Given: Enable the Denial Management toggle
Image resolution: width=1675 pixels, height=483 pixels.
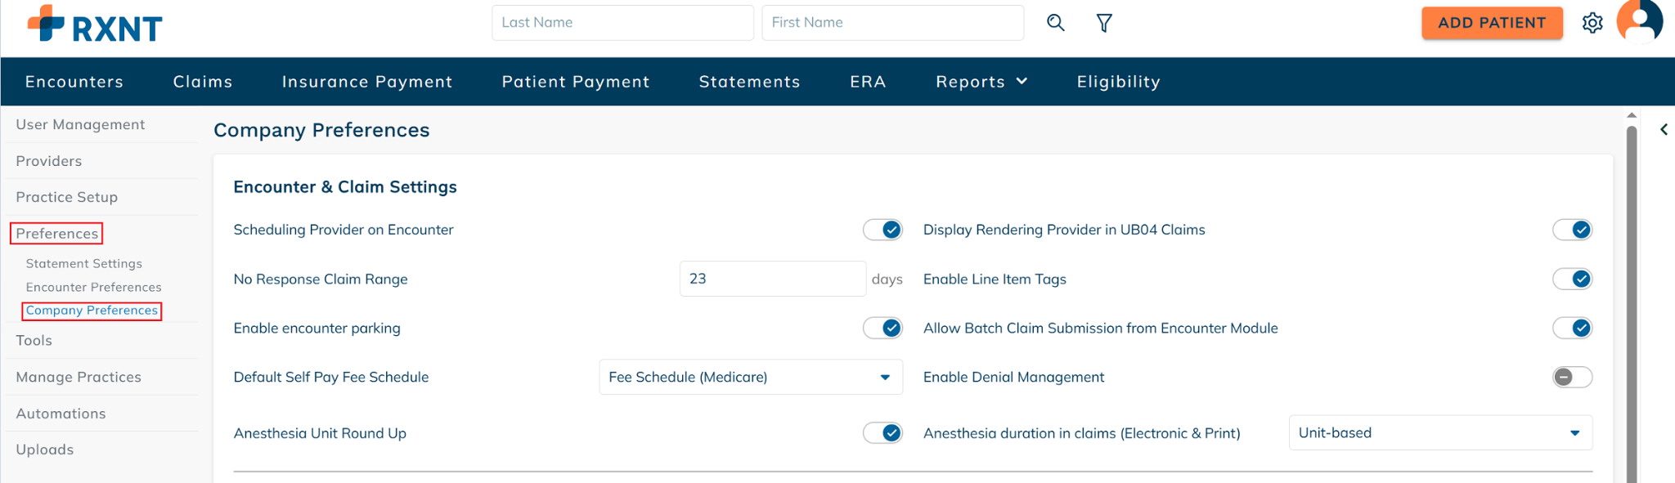Looking at the screenshot, I should pos(1571,378).
